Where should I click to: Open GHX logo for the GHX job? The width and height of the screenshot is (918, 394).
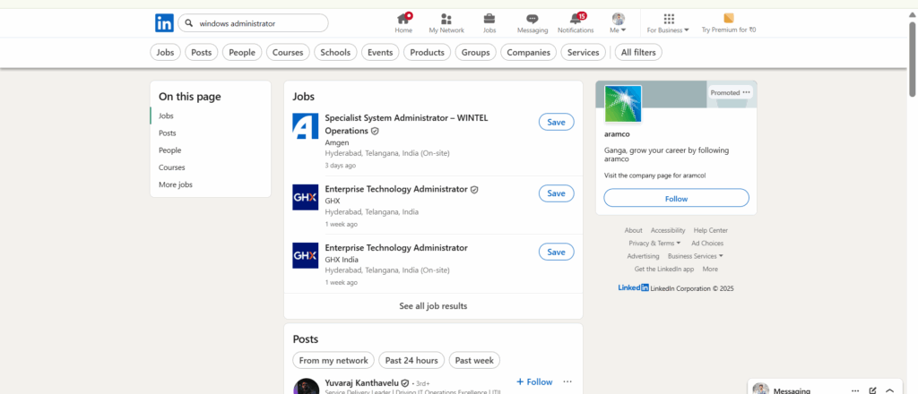[x=305, y=197]
